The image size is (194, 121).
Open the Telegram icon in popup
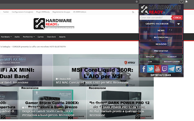tap(172, 69)
